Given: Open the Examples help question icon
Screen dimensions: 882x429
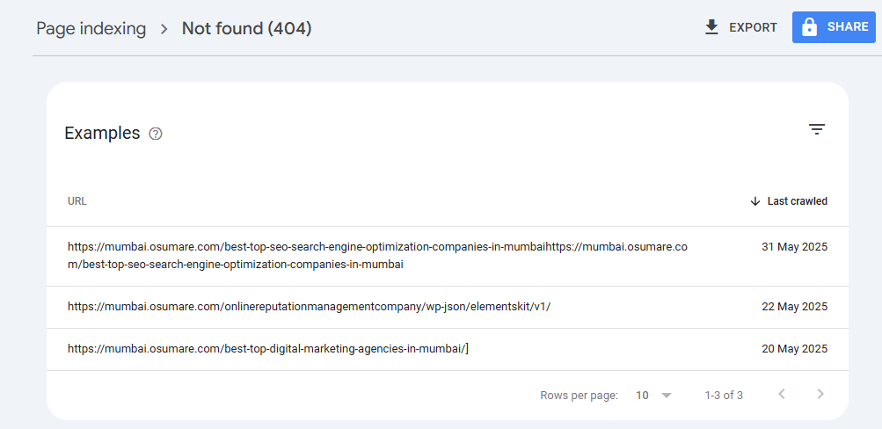Looking at the screenshot, I should (x=156, y=134).
